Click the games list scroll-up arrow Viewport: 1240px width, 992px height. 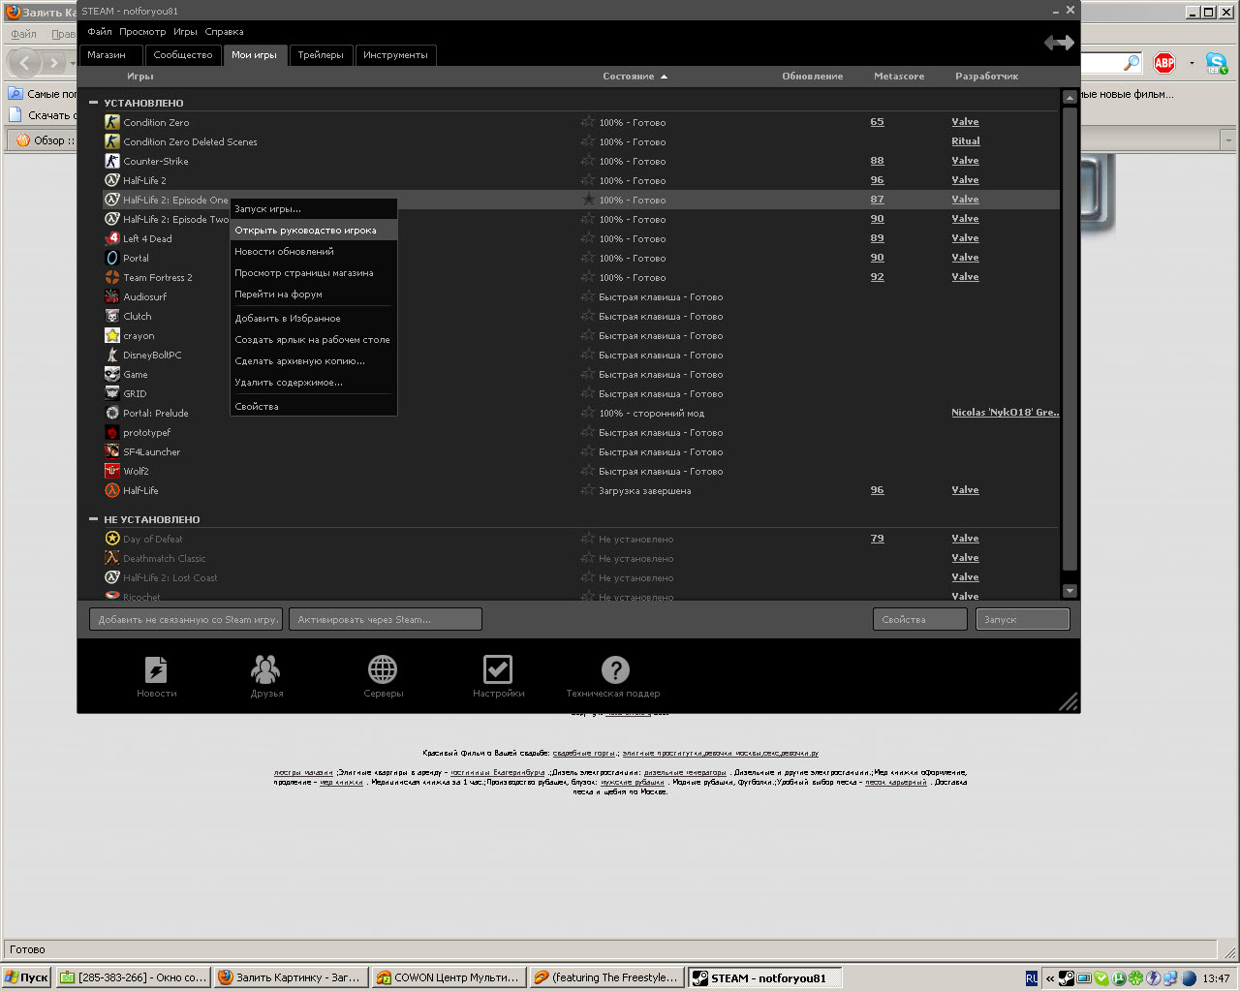(1069, 97)
